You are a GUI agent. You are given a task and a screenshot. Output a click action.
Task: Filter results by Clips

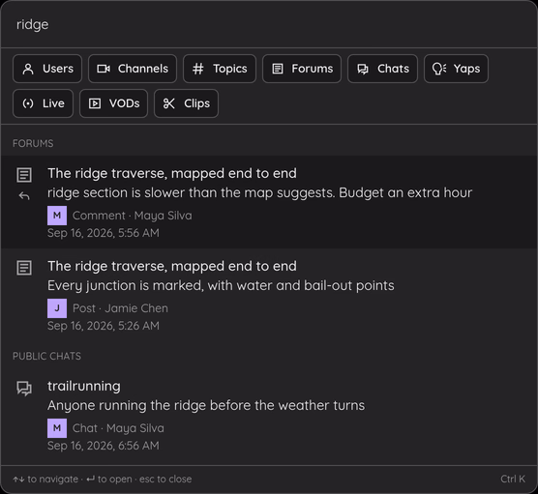pyautogui.click(x=186, y=103)
